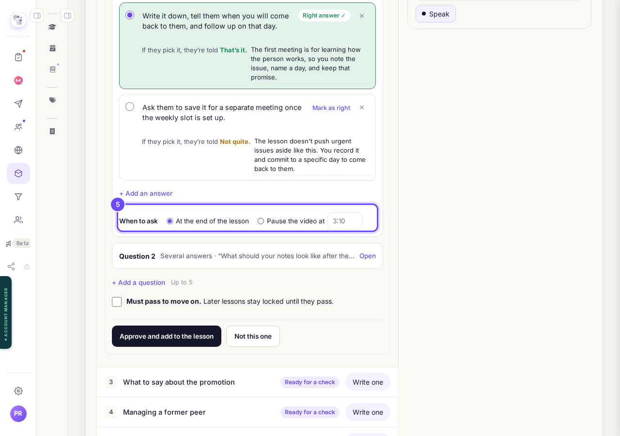The height and width of the screenshot is (436, 620).
Task: Open Question 2 to expand it
Action: click(x=368, y=256)
